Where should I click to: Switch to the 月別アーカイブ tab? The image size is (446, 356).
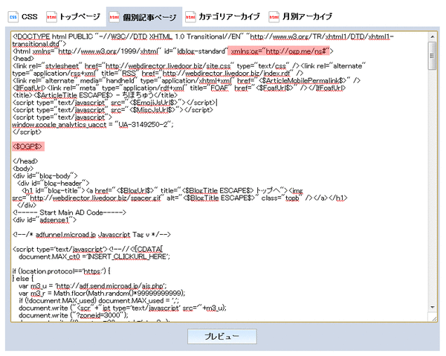(300, 17)
